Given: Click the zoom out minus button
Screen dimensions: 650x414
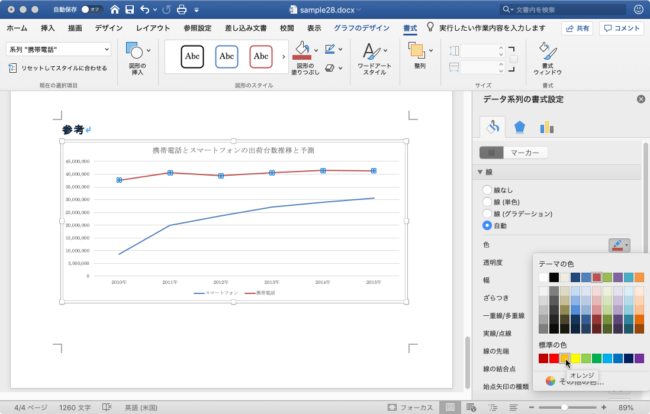Looking at the screenshot, I should (532, 407).
